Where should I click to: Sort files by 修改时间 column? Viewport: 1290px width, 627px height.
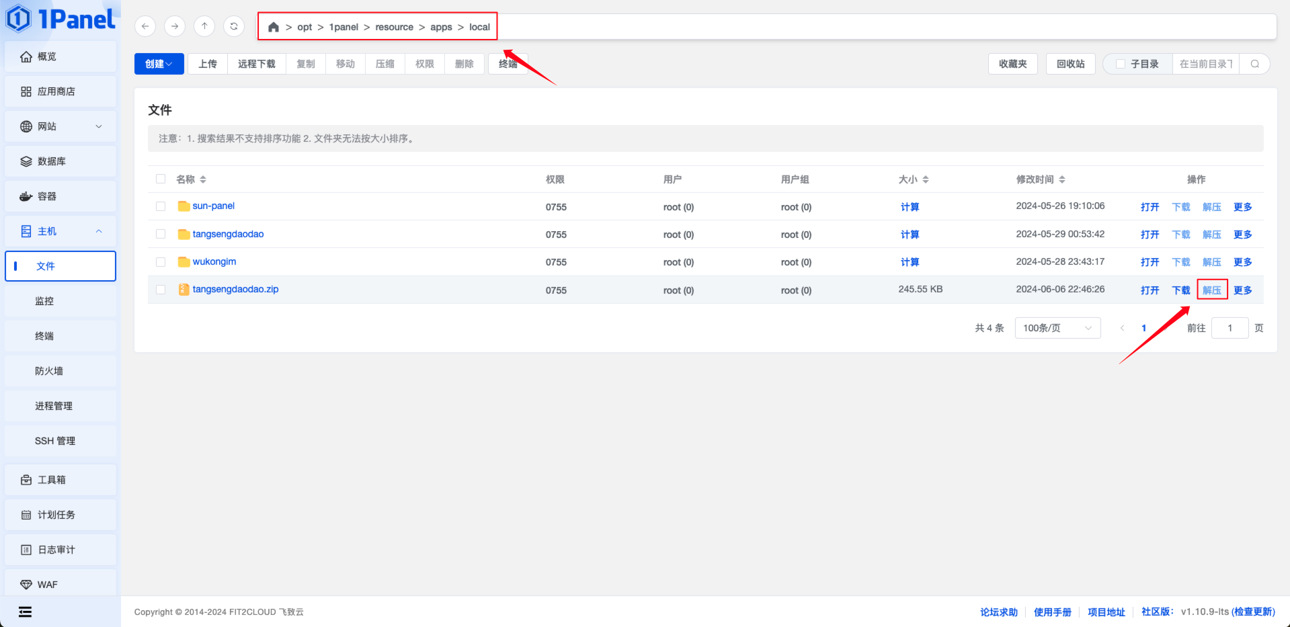pyautogui.click(x=1041, y=179)
